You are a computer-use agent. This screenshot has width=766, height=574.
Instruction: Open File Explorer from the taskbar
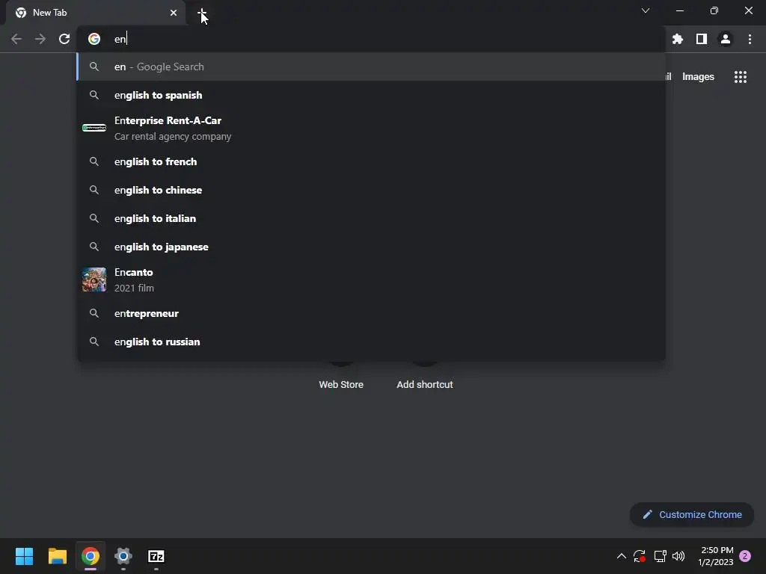pyautogui.click(x=57, y=556)
